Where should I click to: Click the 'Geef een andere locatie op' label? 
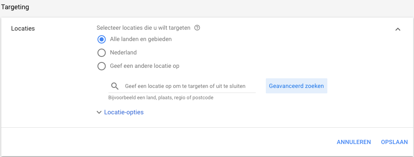coord(144,66)
